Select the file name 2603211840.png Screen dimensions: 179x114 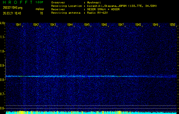pyautogui.click(x=13, y=8)
